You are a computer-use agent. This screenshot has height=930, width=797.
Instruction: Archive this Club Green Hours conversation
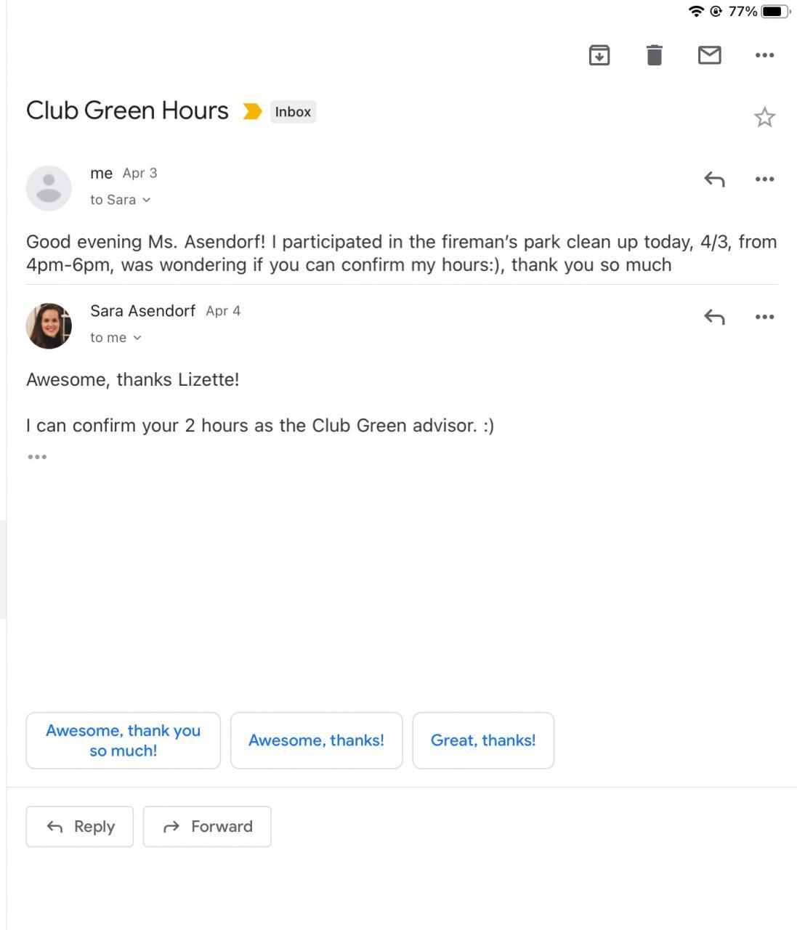point(599,55)
